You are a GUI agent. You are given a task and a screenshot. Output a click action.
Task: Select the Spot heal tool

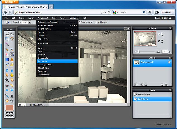pos(12,85)
